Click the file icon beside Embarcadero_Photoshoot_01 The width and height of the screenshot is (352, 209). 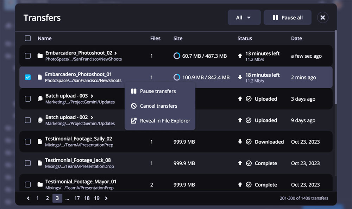click(40, 77)
